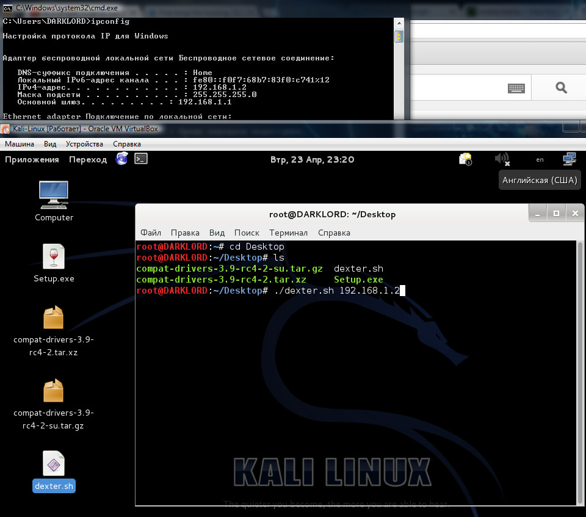Select the dexter.sh script icon
The image size is (586, 517).
(x=54, y=464)
